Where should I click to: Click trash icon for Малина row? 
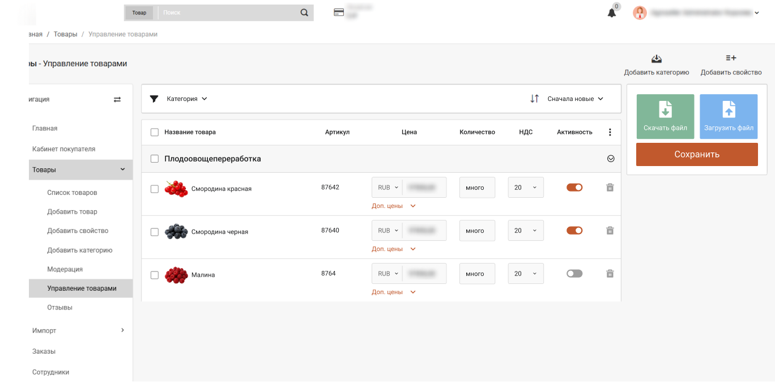610,274
